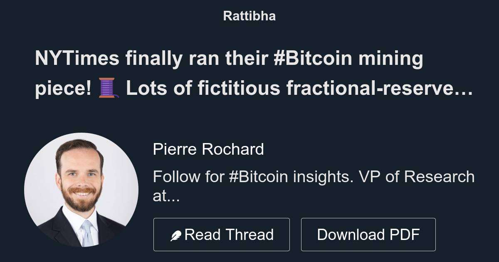The width and height of the screenshot is (499, 262).
Task: Download the thread as PDF
Action: click(x=368, y=234)
